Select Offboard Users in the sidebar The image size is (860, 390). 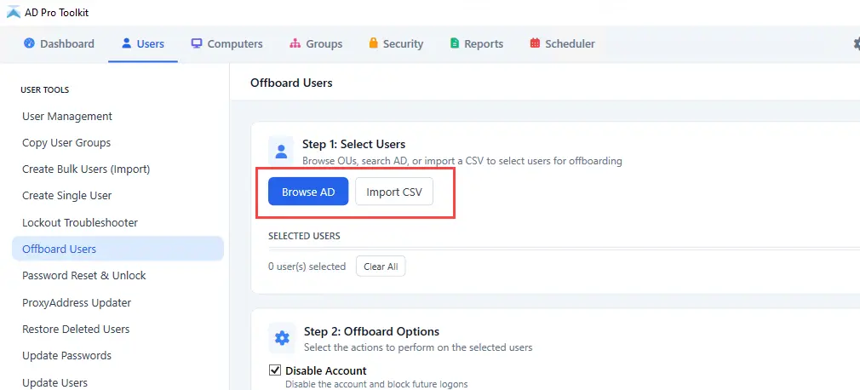[x=118, y=249]
